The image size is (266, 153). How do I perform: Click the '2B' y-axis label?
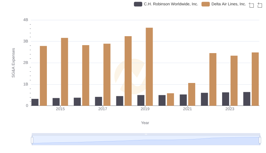click(x=26, y=63)
